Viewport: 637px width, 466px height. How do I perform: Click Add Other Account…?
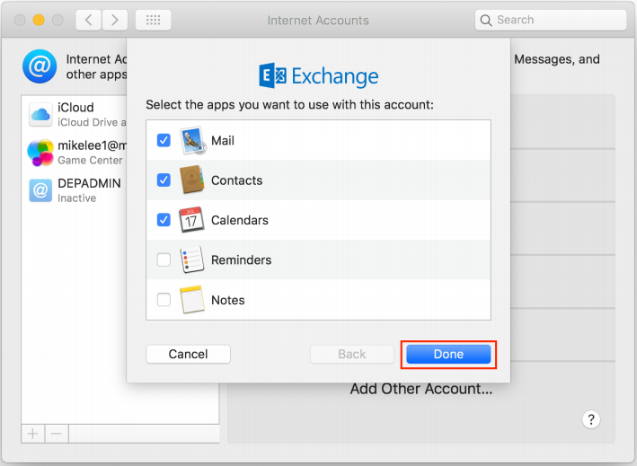pyautogui.click(x=421, y=389)
